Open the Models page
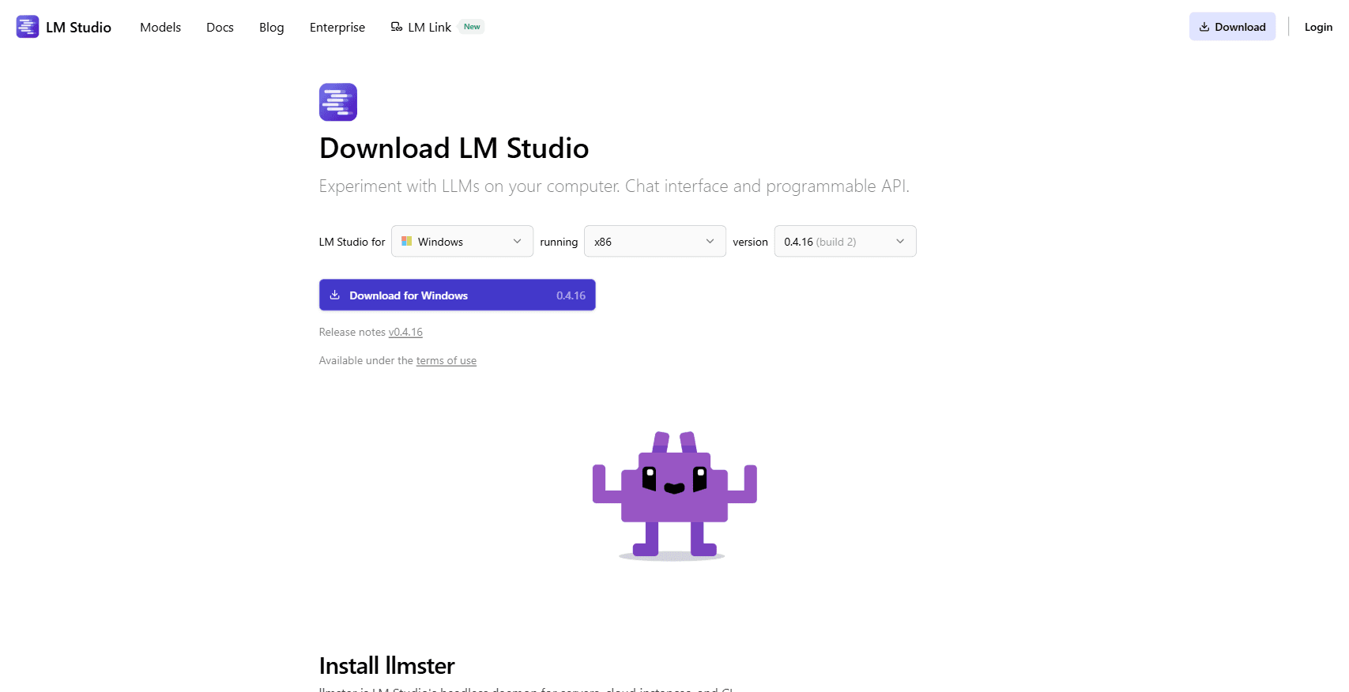 click(x=160, y=27)
